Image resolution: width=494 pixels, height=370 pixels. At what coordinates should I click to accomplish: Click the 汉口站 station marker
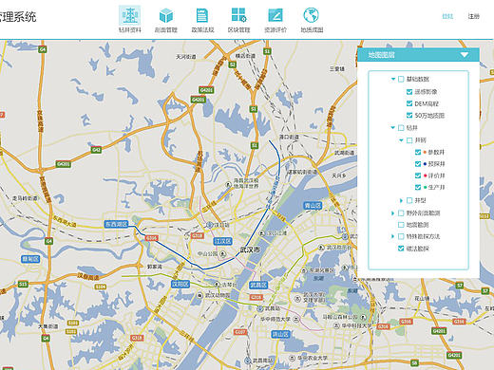pyautogui.click(x=209, y=225)
